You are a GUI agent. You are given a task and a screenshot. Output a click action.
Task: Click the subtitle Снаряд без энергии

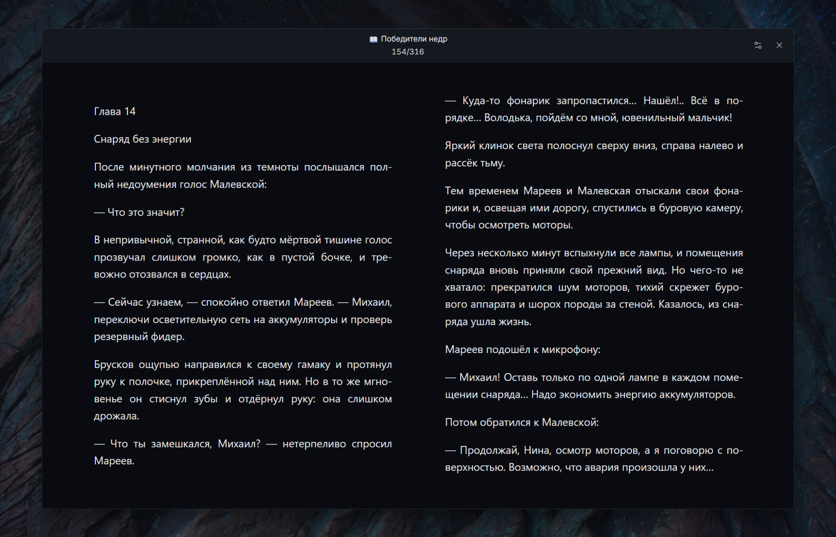(143, 139)
